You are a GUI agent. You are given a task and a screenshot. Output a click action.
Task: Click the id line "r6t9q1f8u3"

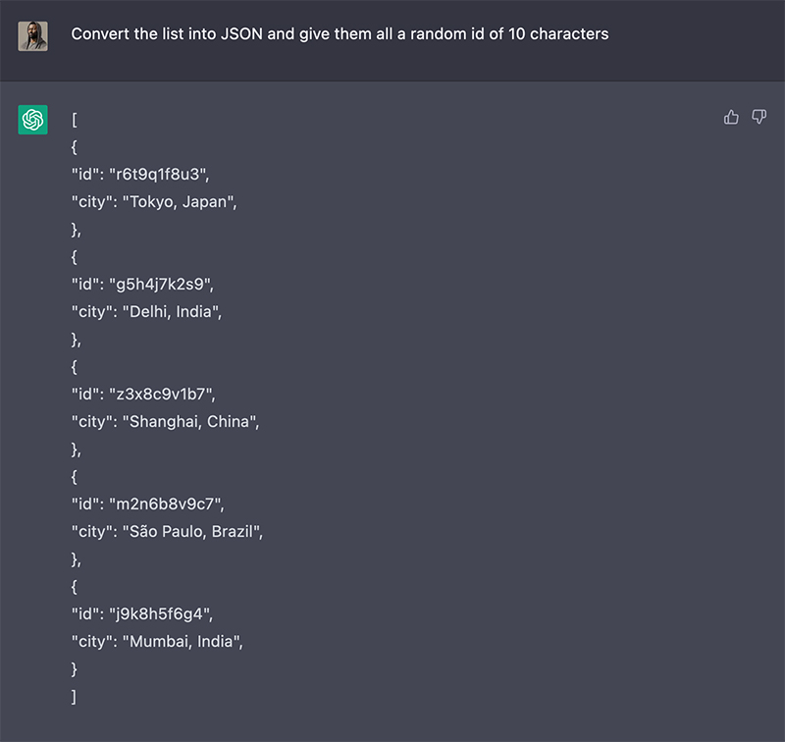[140, 175]
